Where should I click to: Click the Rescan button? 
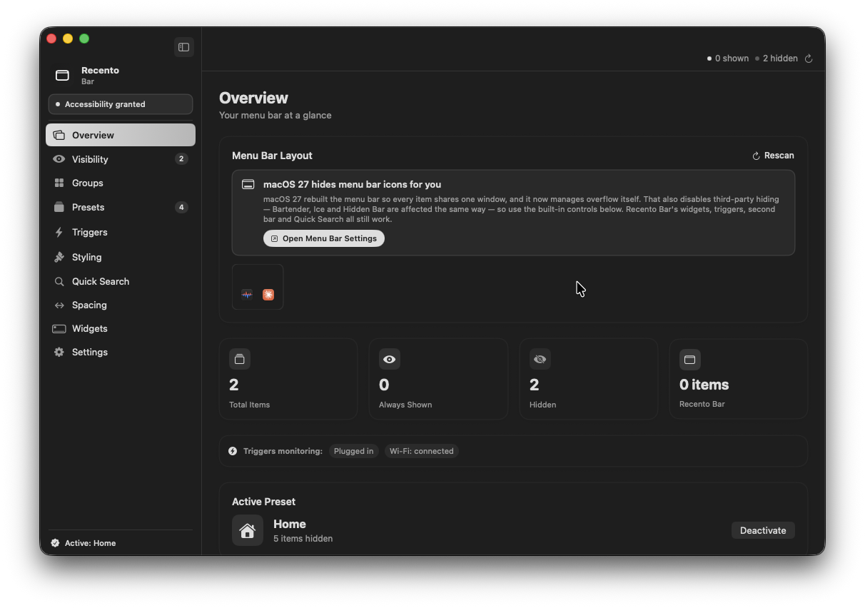coord(773,156)
